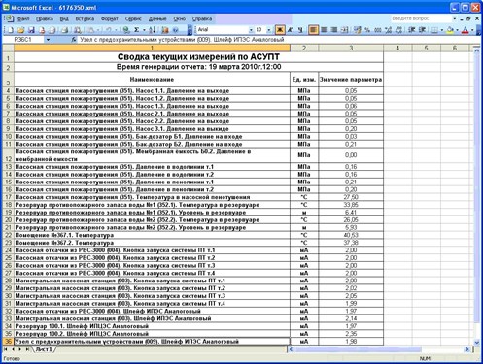
Task: Open the Данные menu
Action: (x=157, y=18)
